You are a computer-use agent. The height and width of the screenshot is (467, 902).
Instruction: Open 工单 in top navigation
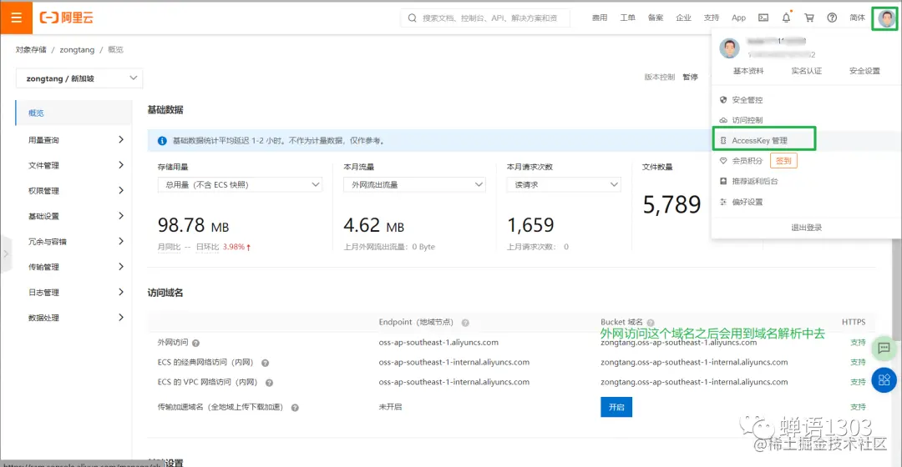click(627, 18)
